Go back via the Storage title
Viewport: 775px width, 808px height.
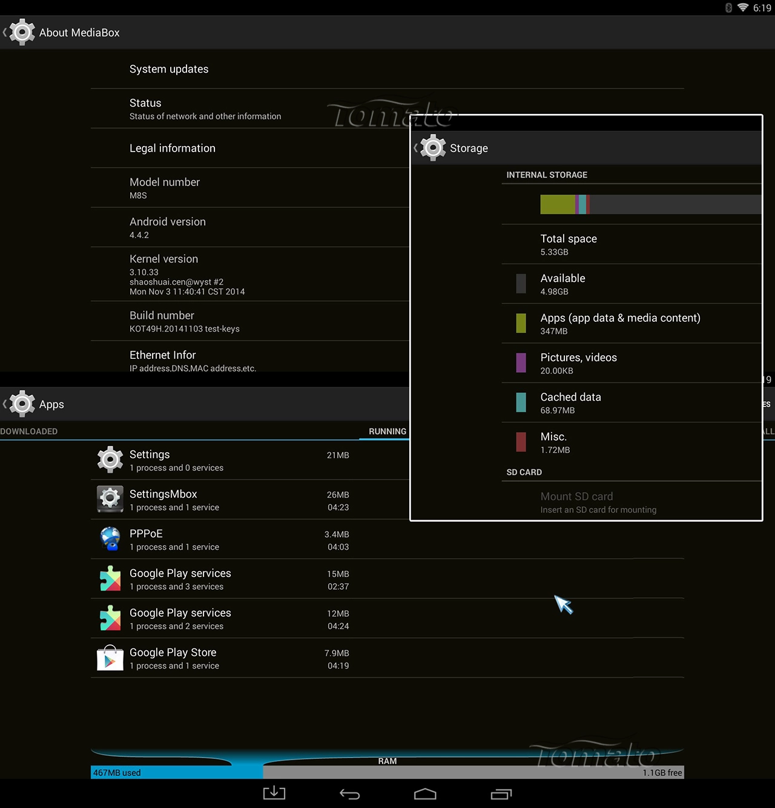(469, 149)
